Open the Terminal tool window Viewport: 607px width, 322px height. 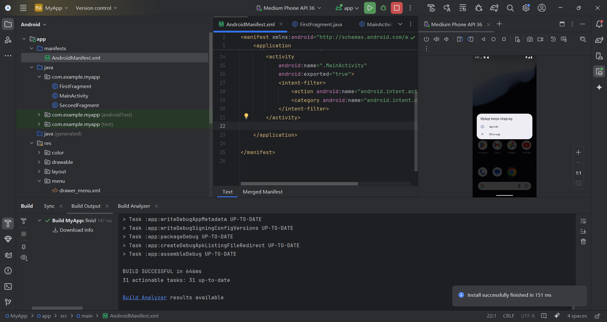[x=8, y=287]
